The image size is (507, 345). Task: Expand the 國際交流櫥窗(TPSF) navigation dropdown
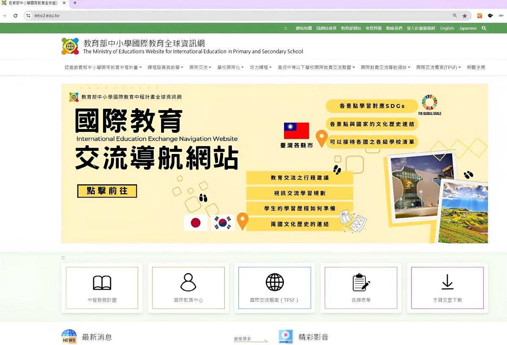pyautogui.click(x=438, y=68)
